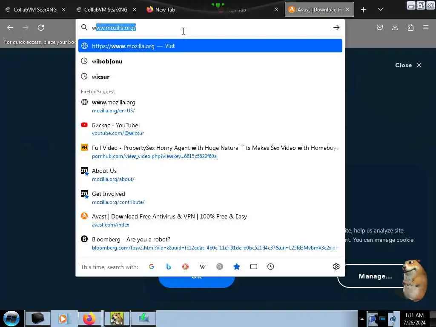Search this time with Wikipedia
This screenshot has height=327, width=436.
[202, 267]
